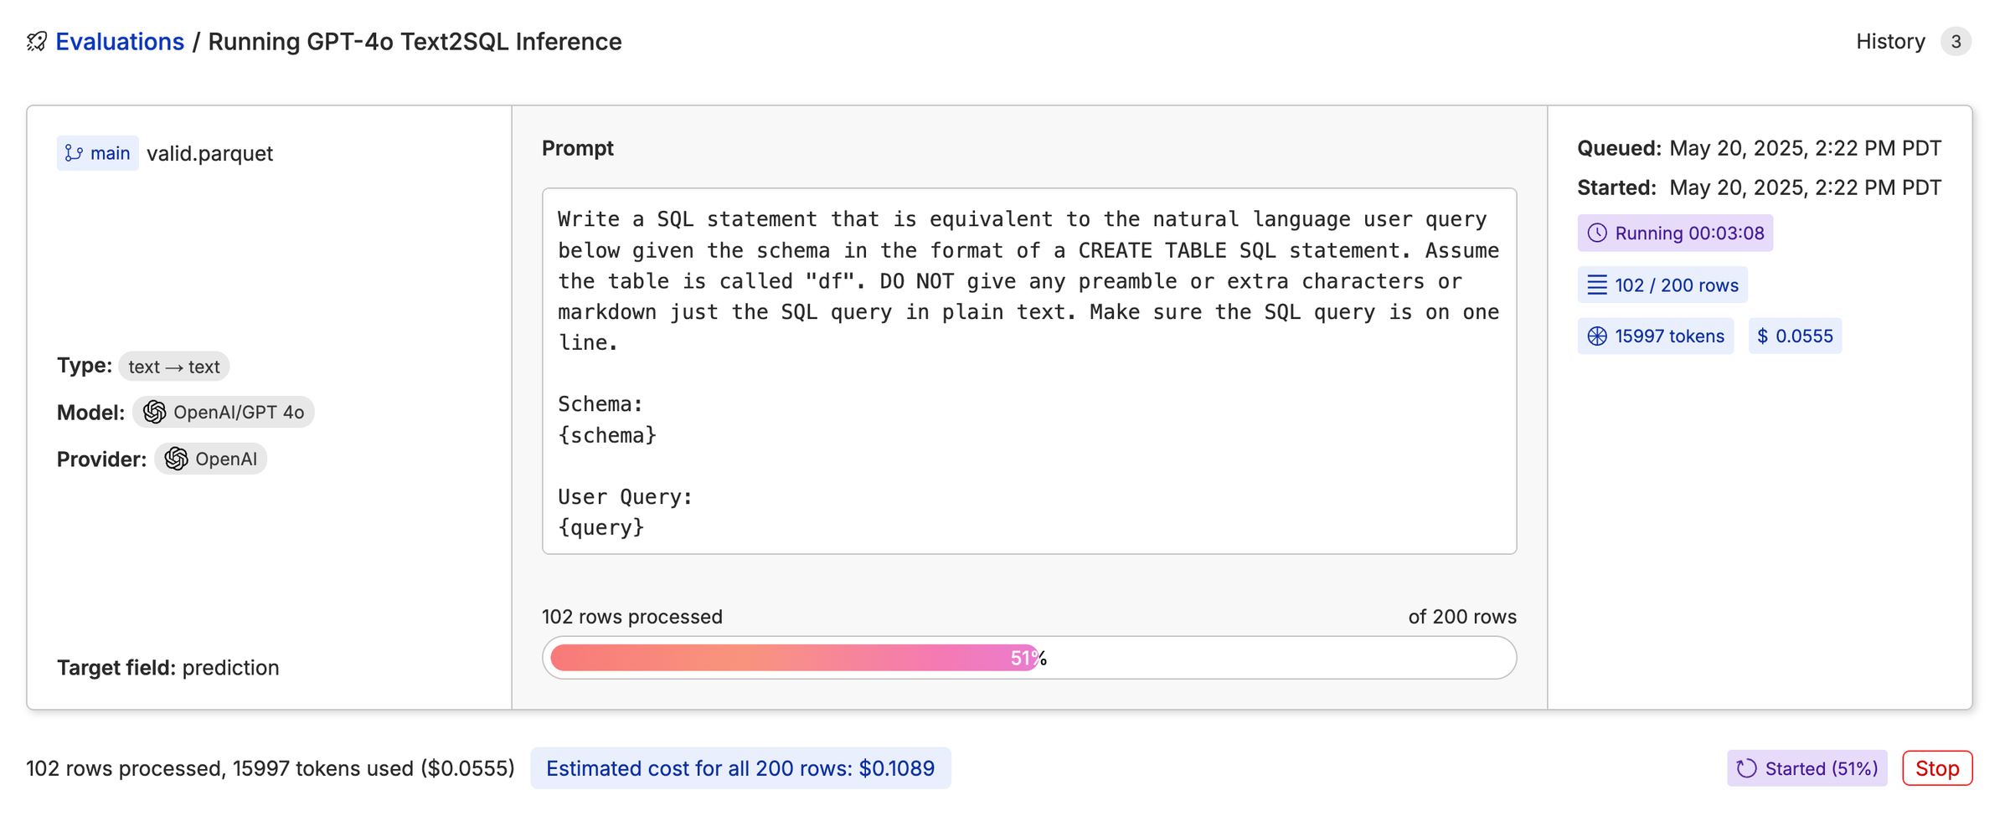Click the spinner icon in the Started (51%) indicator
Viewport: 2010px width, 821px height.
click(1748, 767)
